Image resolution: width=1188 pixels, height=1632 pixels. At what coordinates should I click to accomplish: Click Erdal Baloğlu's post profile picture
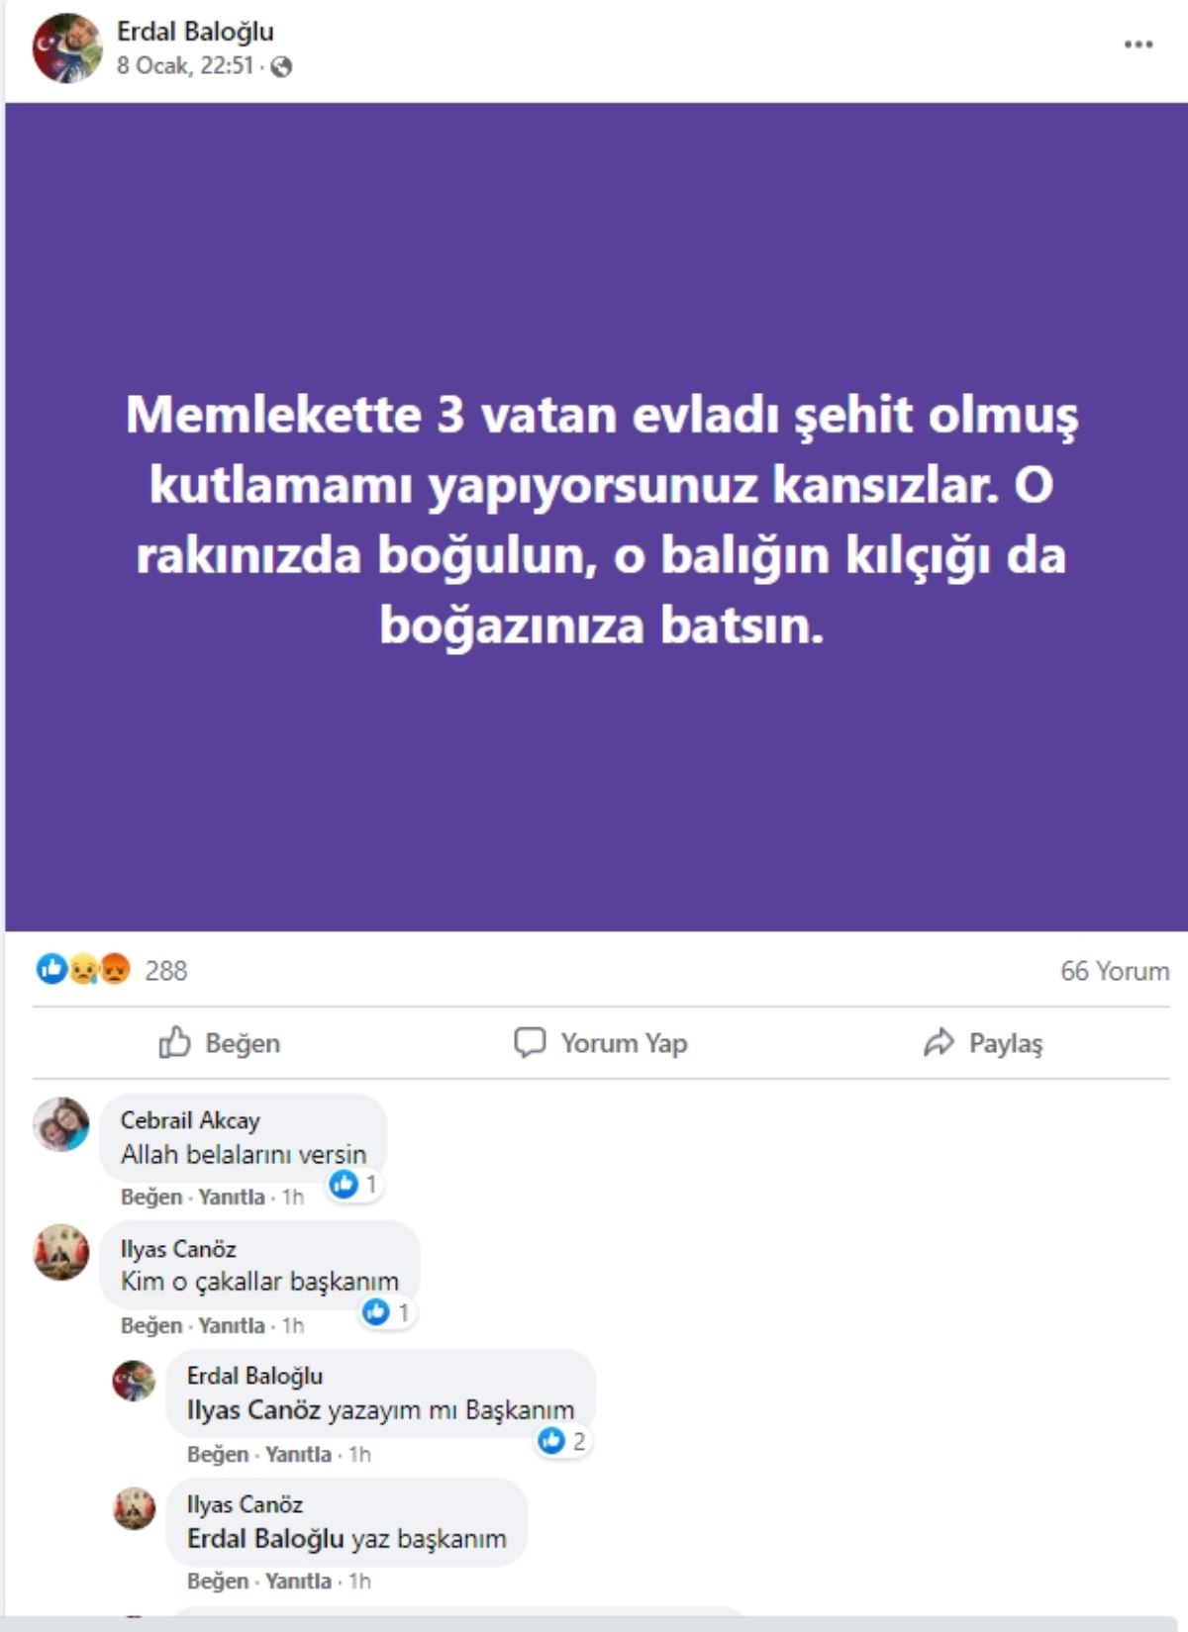(67, 48)
